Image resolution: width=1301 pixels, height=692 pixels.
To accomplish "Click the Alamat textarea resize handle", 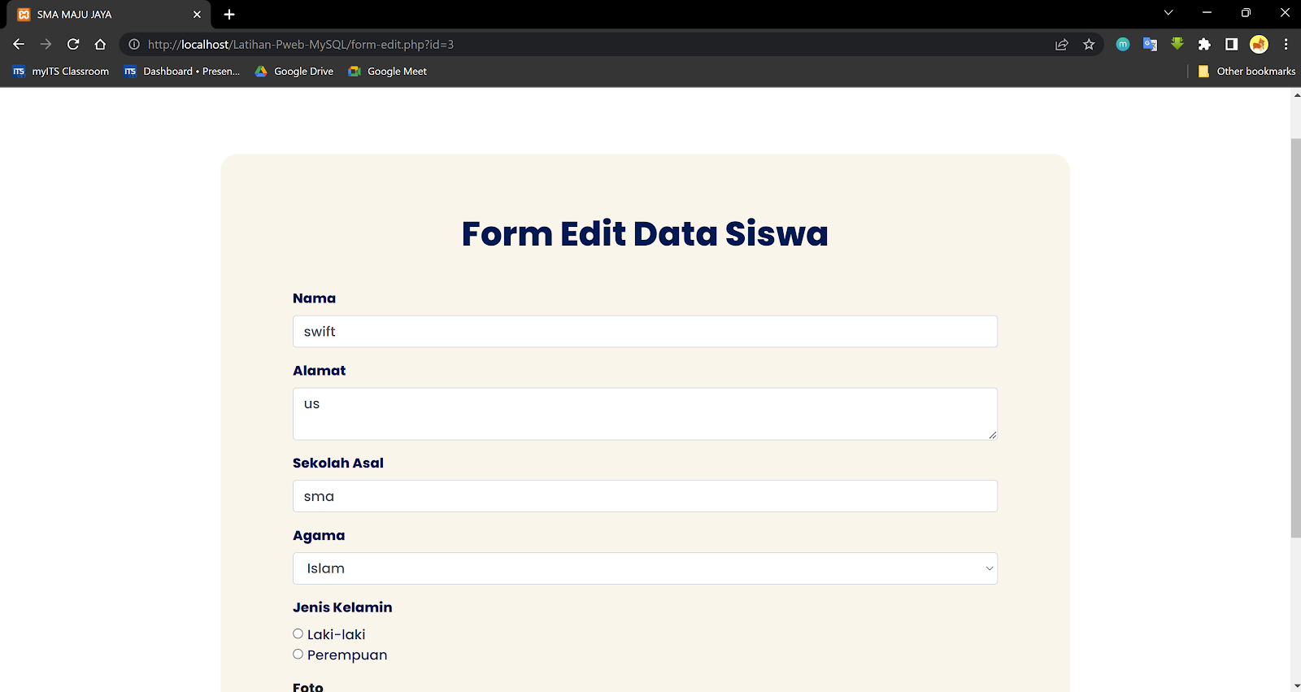I will pyautogui.click(x=992, y=435).
